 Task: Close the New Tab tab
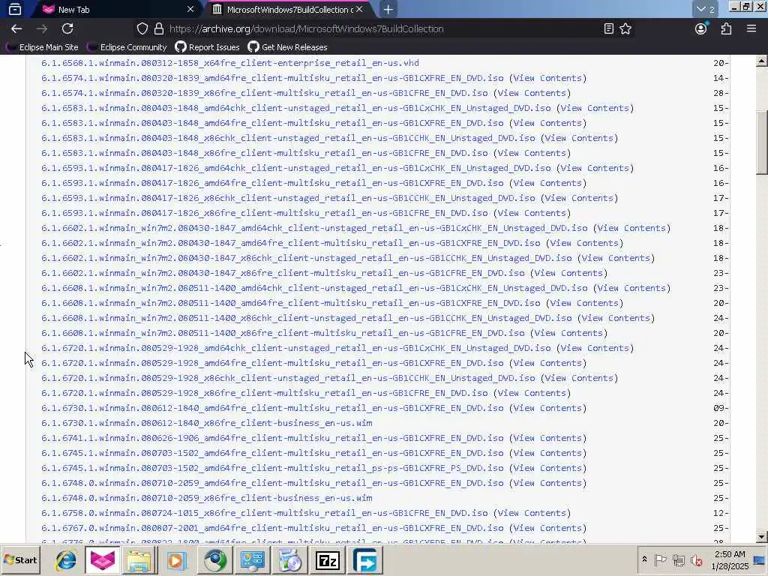tap(190, 9)
